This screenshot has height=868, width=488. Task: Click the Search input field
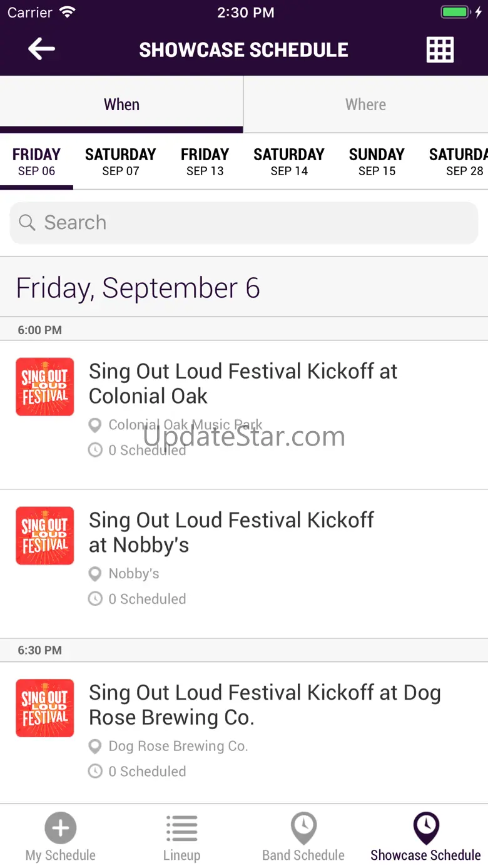coord(244,223)
